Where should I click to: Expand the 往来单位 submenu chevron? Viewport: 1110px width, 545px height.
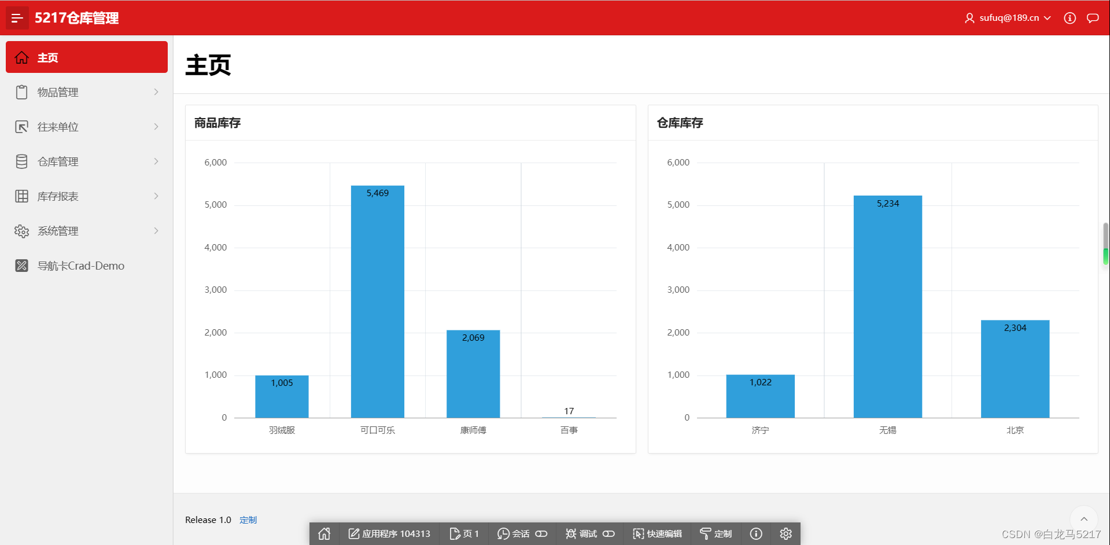(156, 127)
